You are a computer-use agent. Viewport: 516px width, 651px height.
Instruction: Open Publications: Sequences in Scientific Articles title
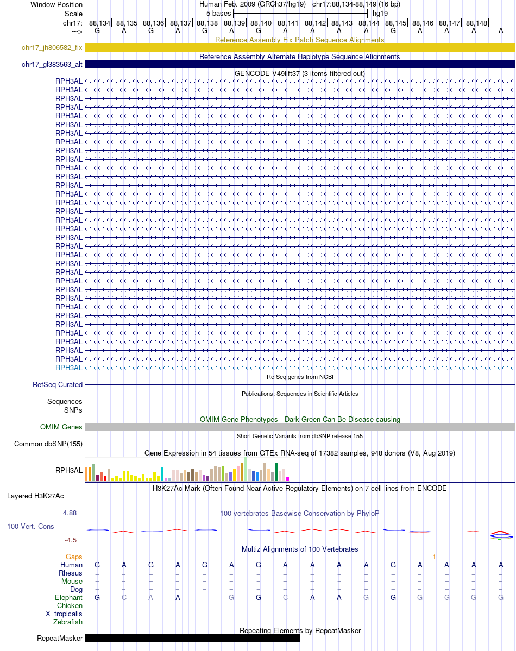pyautogui.click(x=299, y=394)
